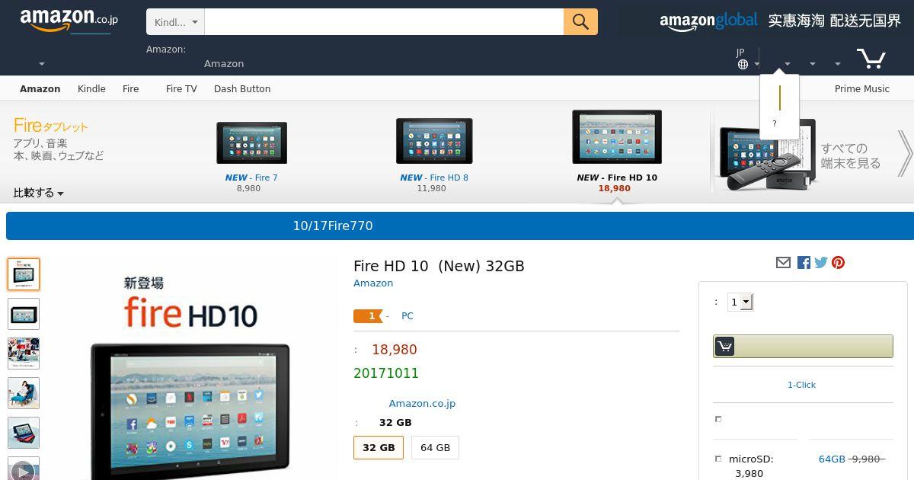
Task: Click the orange search magnifier button
Action: click(x=580, y=22)
